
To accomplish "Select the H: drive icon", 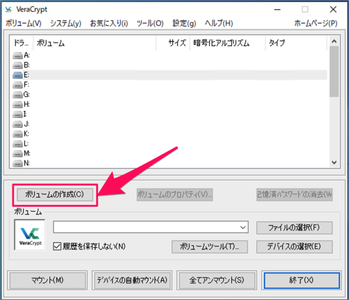I will click(x=19, y=105).
